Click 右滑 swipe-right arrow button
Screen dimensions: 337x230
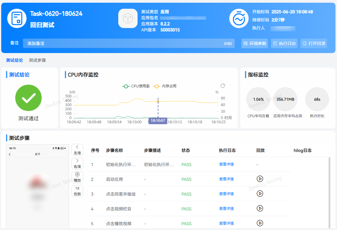[x=77, y=163]
